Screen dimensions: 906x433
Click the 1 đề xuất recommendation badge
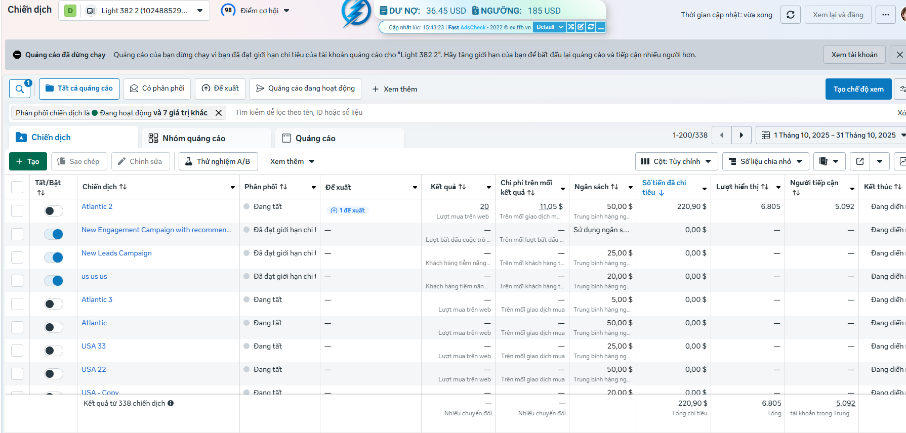point(347,210)
